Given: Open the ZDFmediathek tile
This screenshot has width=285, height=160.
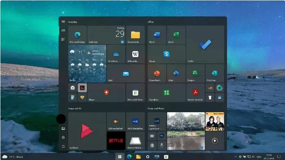Looking at the screenshot, I should pos(116,122).
